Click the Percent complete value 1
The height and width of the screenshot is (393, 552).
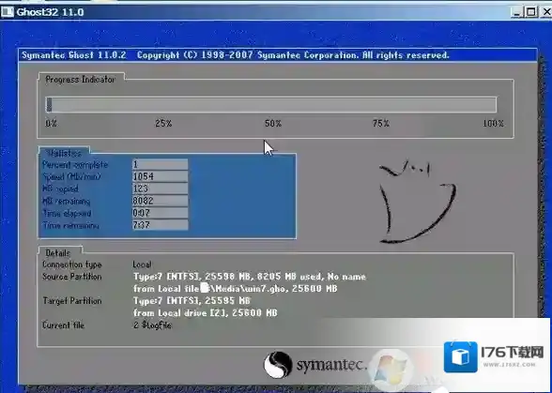click(x=160, y=164)
